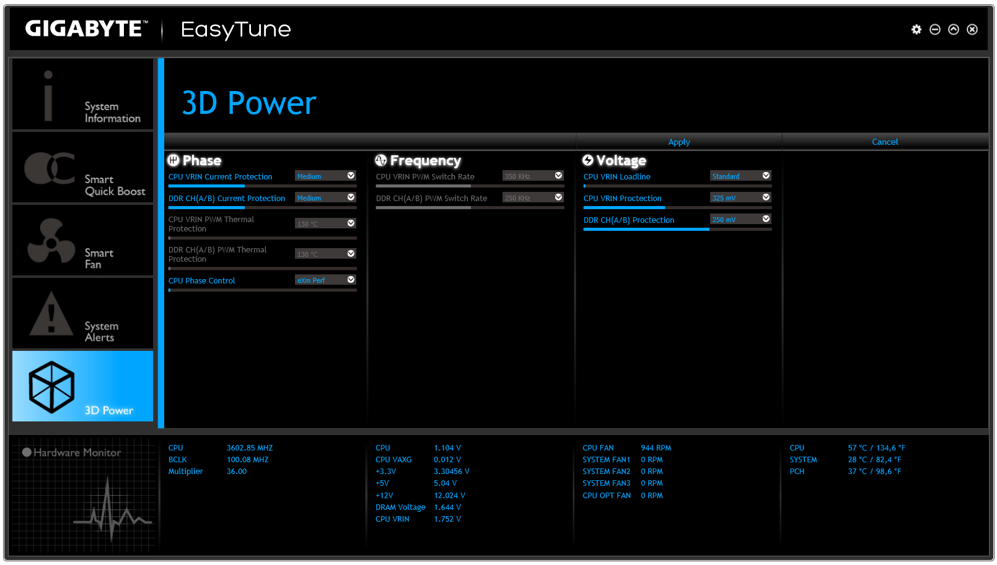Click the System Alerts warning triangle icon
The width and height of the screenshot is (997, 565).
51,314
